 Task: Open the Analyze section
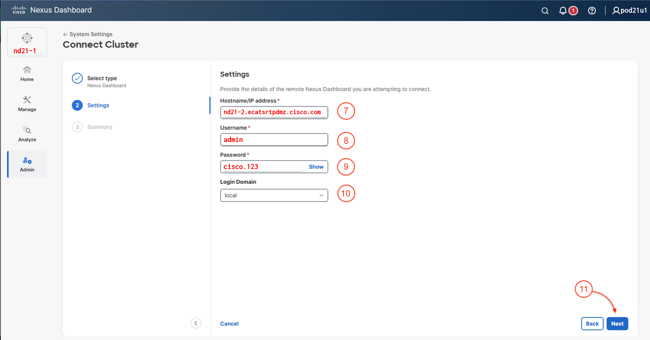[27, 134]
